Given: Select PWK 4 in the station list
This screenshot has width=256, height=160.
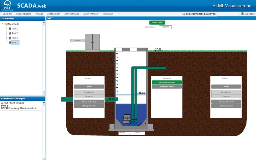Looking at the screenshot, I should [15, 38].
